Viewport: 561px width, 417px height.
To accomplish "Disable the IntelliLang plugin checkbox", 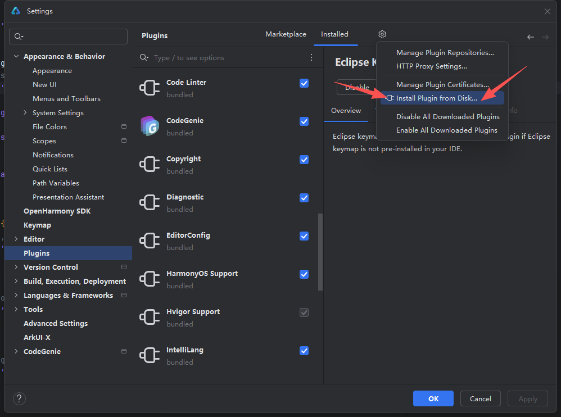I will pos(304,351).
